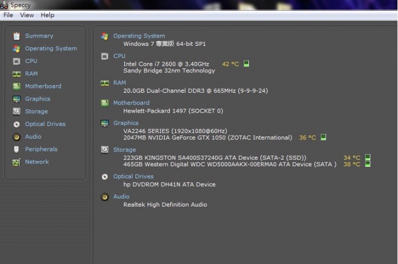Click the Western Digital temperature 38 °C

coord(352,165)
